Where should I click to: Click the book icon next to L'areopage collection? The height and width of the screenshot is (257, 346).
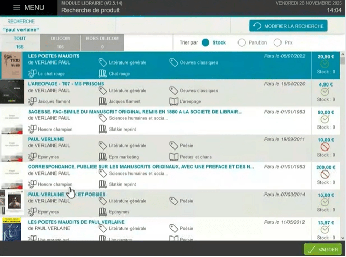point(174,101)
